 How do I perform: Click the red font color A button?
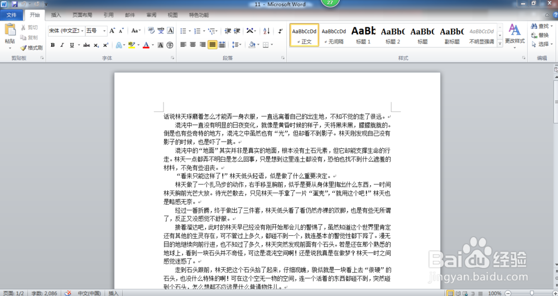[146, 45]
